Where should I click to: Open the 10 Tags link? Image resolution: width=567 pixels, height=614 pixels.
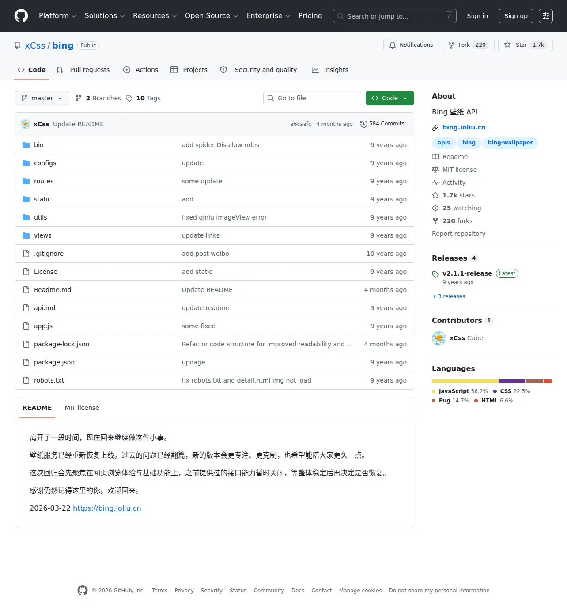coord(143,98)
